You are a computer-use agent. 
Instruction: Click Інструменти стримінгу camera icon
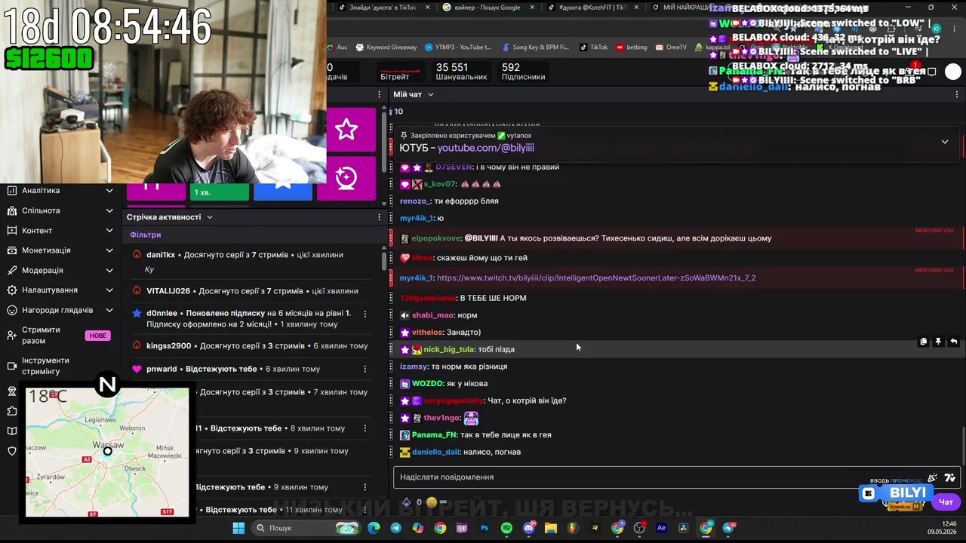pyautogui.click(x=12, y=366)
